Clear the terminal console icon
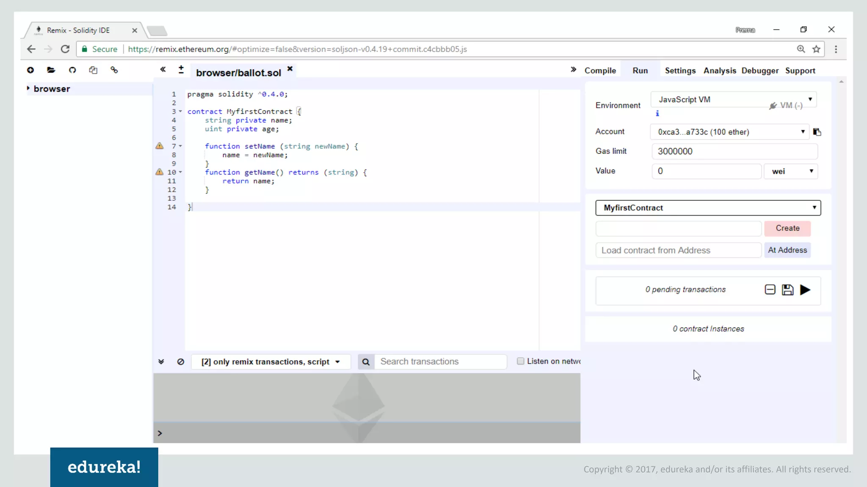Viewport: 867px width, 487px height. coord(181,362)
